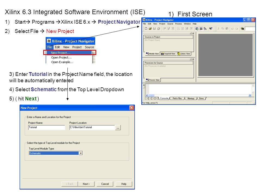Switch to the Console tab
Screen dimensions: 261x196
(164, 99)
